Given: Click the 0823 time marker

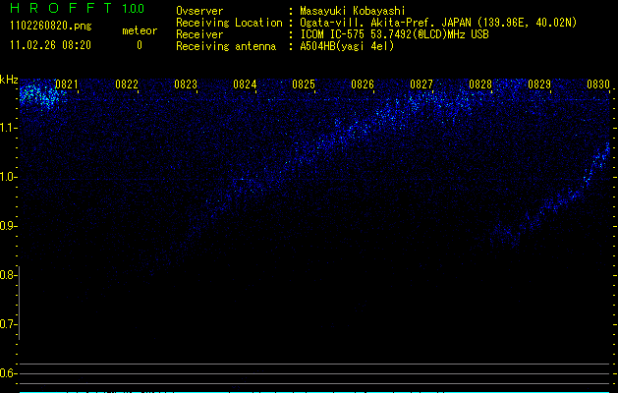Looking at the screenshot, I should click(186, 84).
